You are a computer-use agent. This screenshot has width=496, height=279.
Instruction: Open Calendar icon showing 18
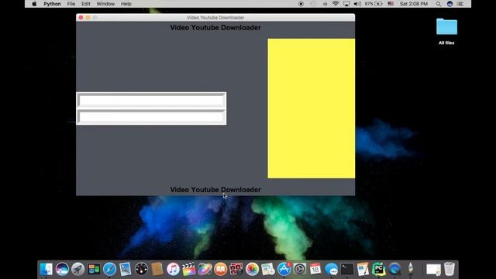coord(315,269)
